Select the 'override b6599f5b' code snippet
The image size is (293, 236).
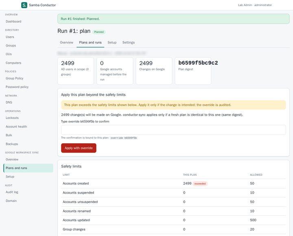(x=124, y=138)
